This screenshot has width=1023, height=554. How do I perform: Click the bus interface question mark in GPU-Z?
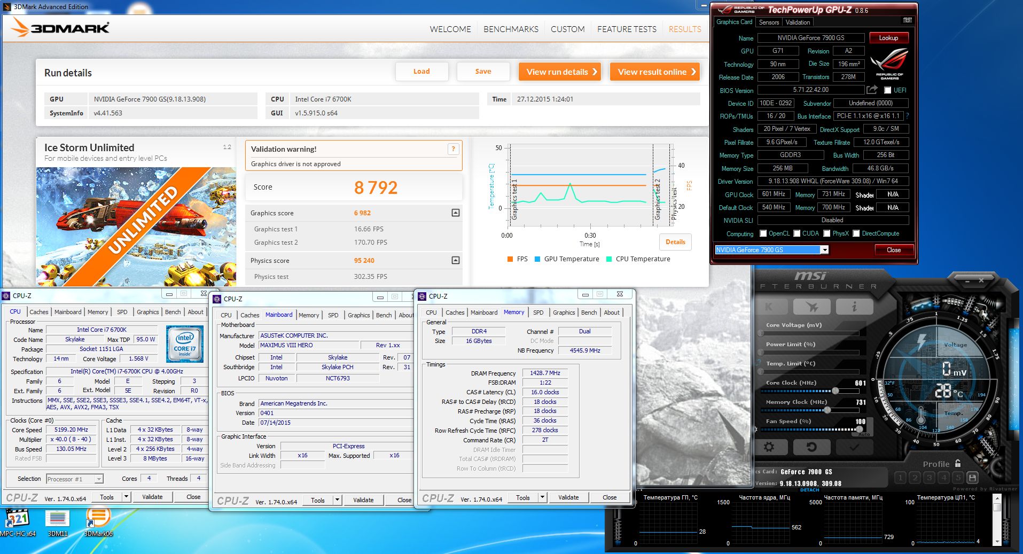[907, 116]
